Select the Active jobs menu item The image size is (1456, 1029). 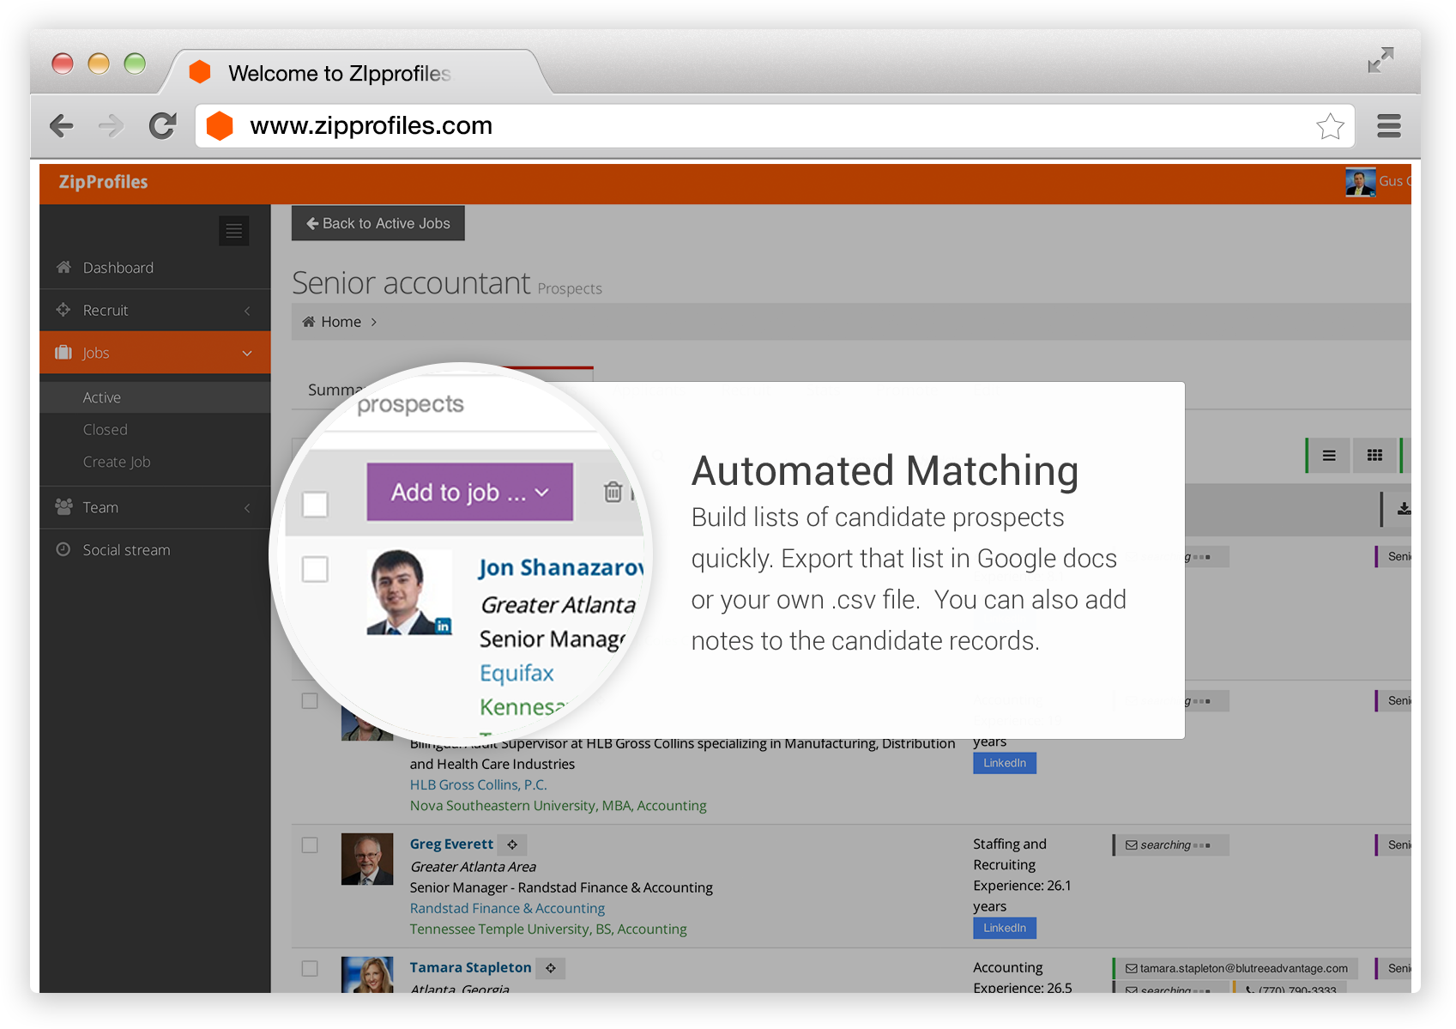(101, 396)
